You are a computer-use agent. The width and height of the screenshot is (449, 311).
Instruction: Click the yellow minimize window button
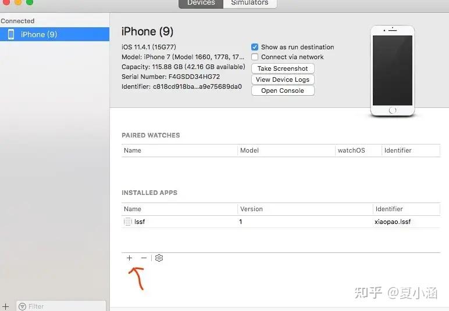tap(18, 2)
